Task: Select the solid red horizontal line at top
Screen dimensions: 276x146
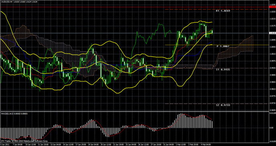Action: 135,7
